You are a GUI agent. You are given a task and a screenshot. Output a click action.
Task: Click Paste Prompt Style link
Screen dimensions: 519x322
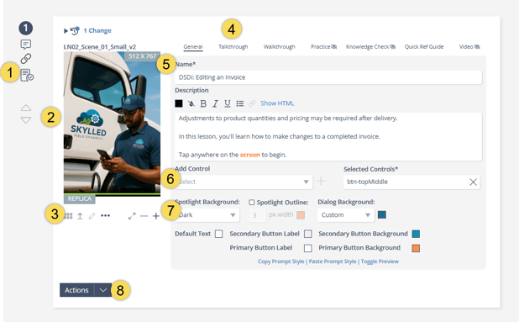(333, 261)
